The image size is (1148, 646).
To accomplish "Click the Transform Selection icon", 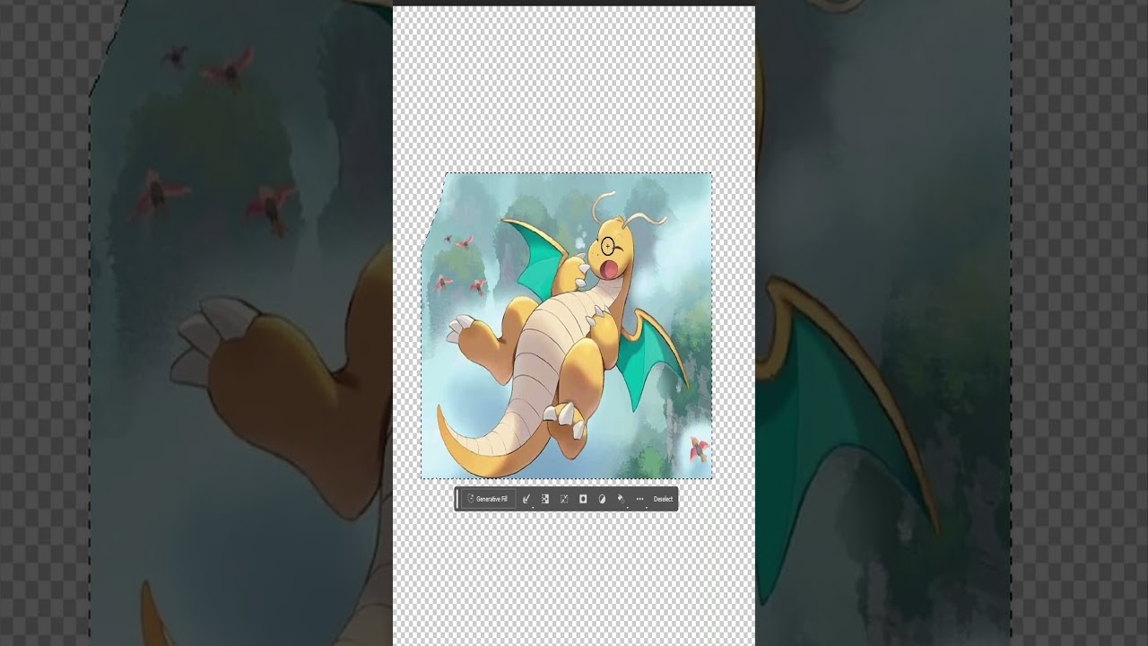I will [x=564, y=499].
